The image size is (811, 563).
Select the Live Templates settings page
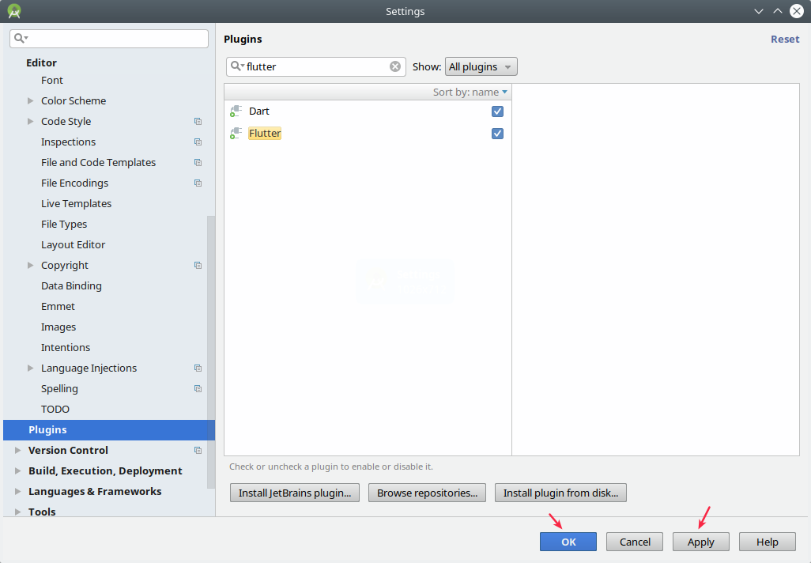(x=76, y=203)
